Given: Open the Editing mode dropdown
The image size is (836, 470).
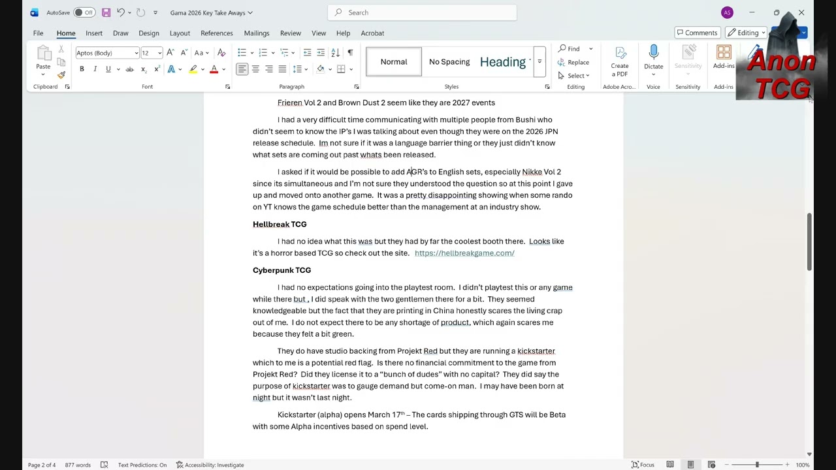Looking at the screenshot, I should point(747,33).
